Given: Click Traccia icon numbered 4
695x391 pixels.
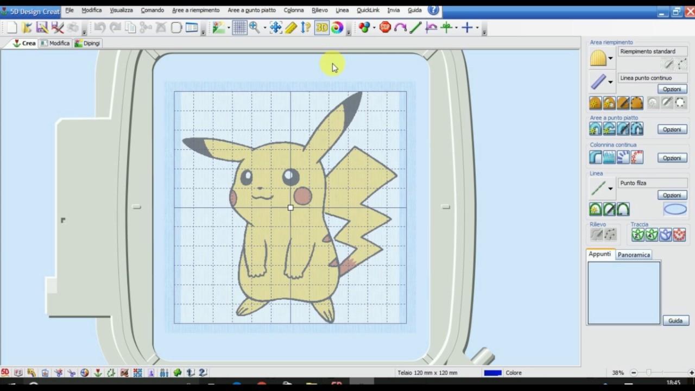Looking at the screenshot, I should 652,235.
